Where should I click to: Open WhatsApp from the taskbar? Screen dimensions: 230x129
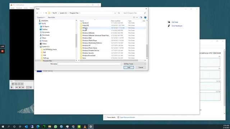[x=55, y=126]
